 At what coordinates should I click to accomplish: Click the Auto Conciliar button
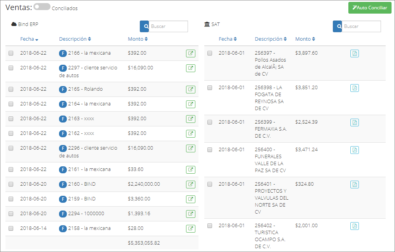[370, 8]
